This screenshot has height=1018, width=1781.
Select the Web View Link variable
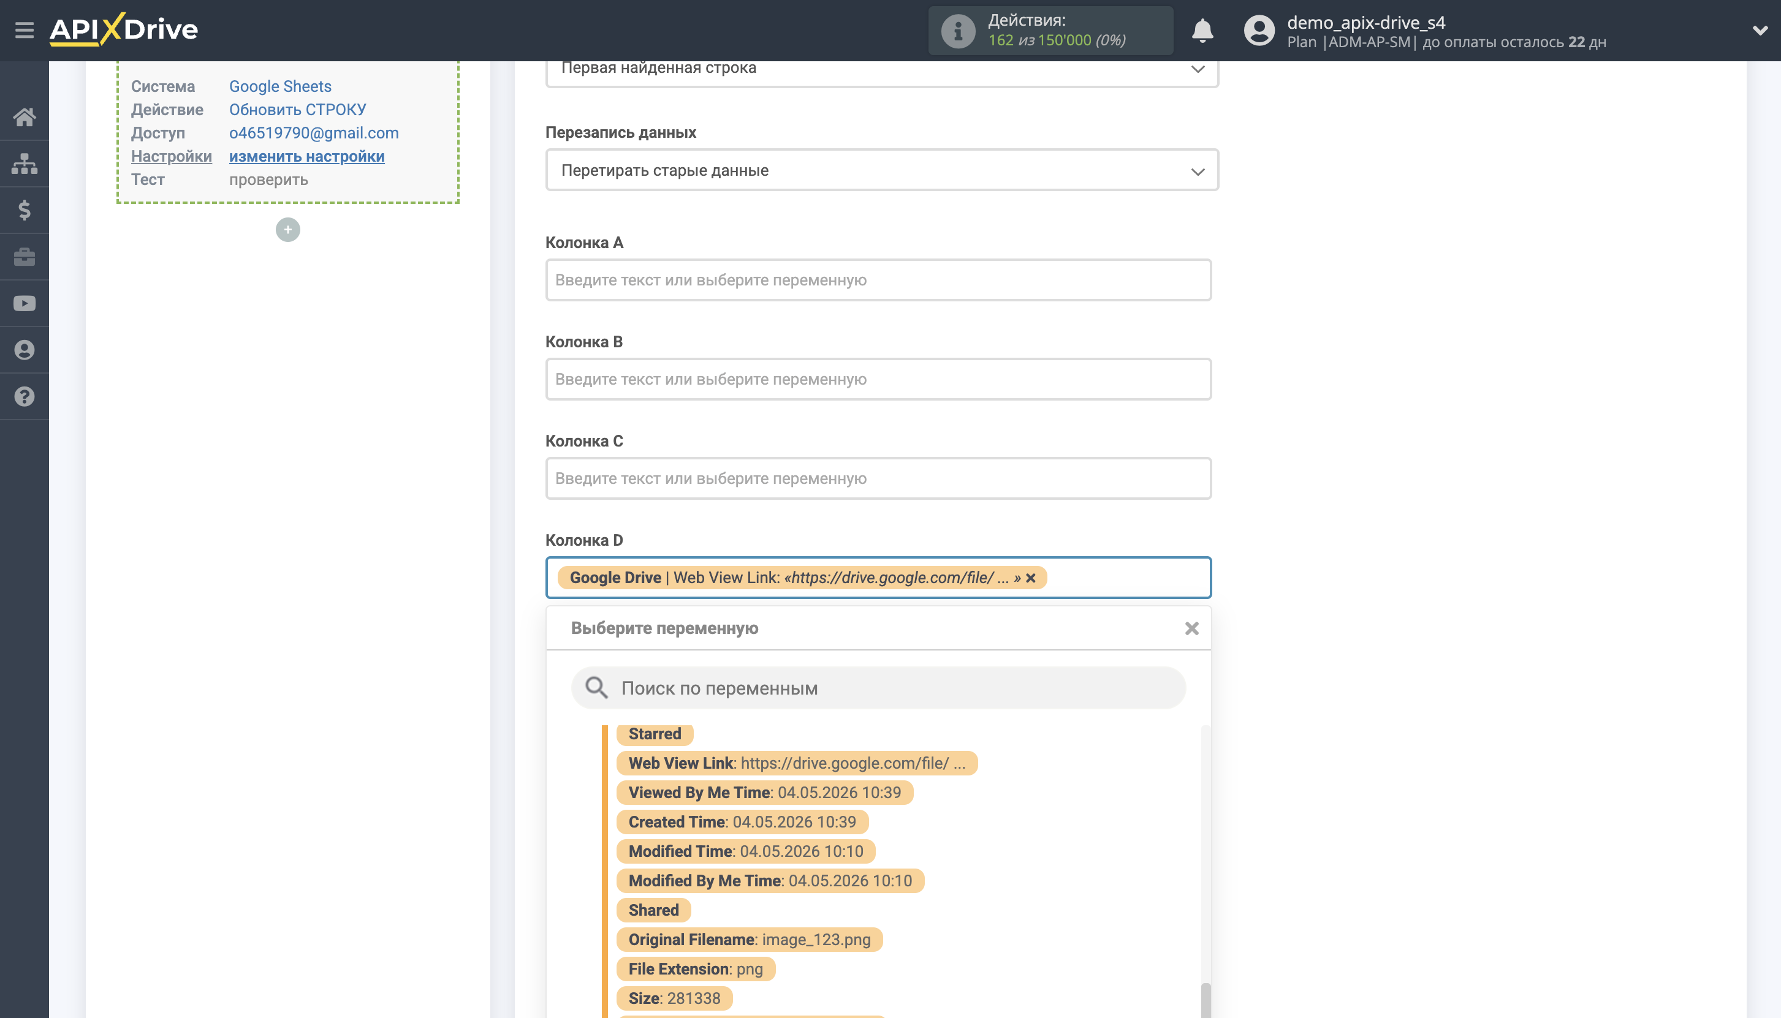797,763
